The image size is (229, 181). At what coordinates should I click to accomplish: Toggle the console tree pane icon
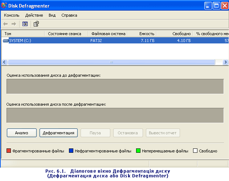tap(25, 24)
